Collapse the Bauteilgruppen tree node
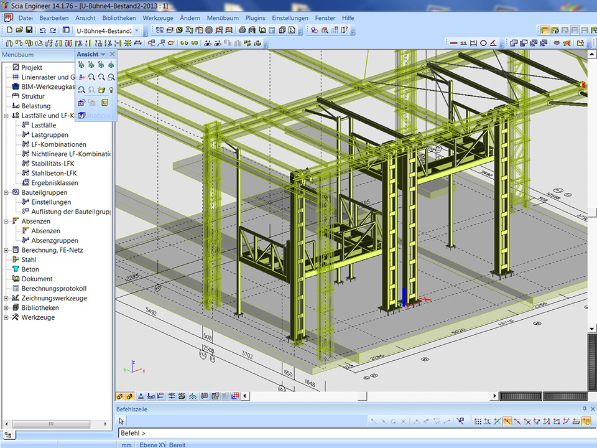The height and width of the screenshot is (448, 597). tap(6, 193)
